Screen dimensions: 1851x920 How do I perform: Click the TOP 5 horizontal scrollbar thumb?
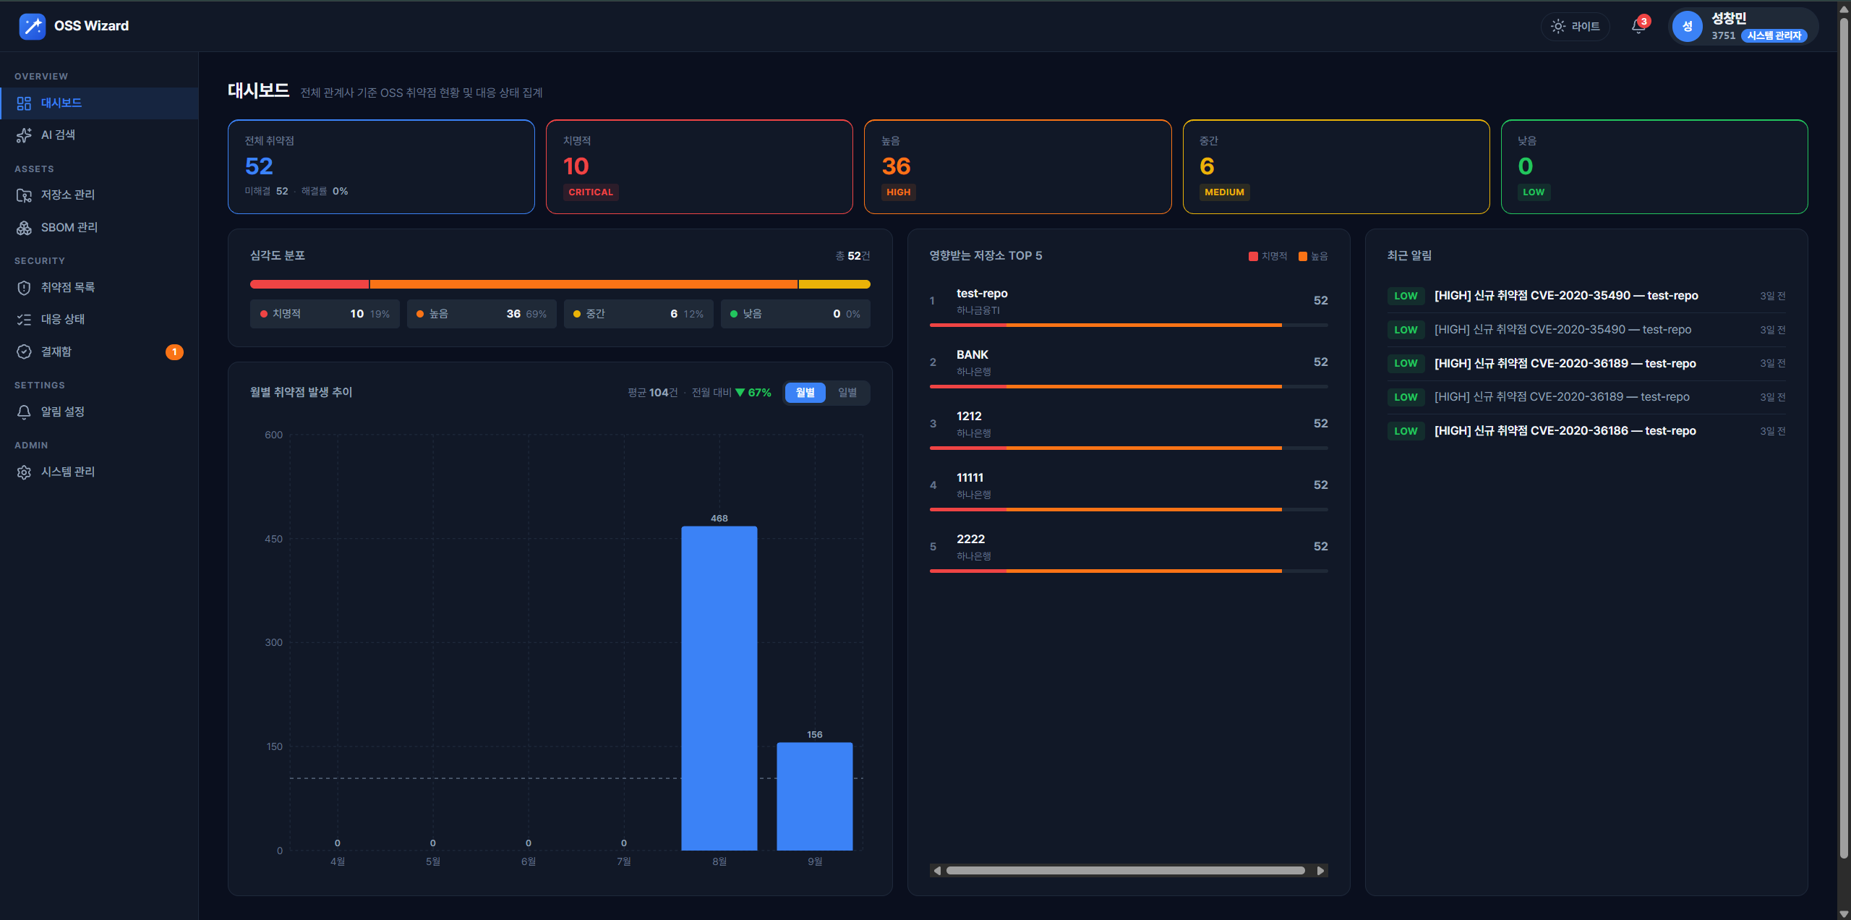click(1126, 871)
